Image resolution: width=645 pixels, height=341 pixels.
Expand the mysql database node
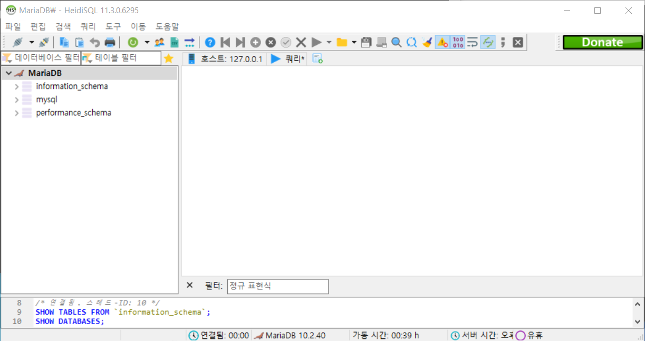[x=16, y=100]
